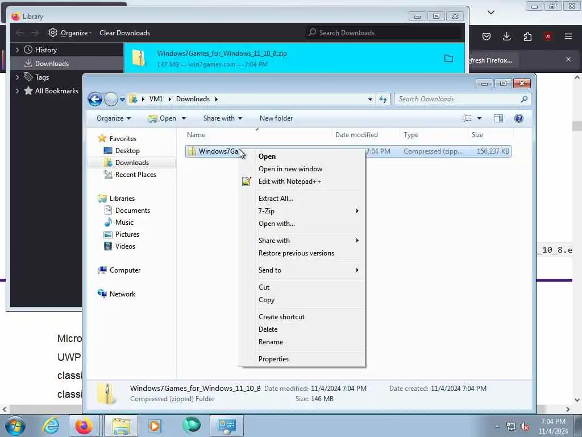
Task: Toggle the preview pane icon
Action: (498, 118)
